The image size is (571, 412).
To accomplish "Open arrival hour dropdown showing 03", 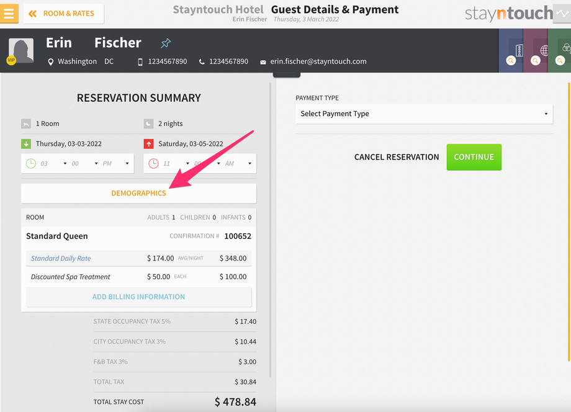I will point(53,164).
